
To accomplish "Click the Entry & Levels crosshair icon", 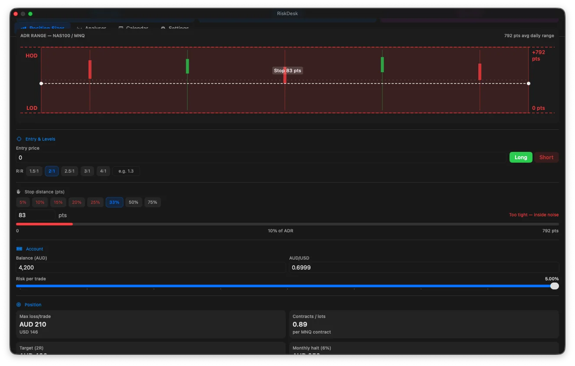I will click(19, 139).
